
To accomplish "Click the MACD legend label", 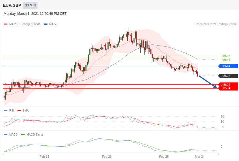I will [13, 134].
